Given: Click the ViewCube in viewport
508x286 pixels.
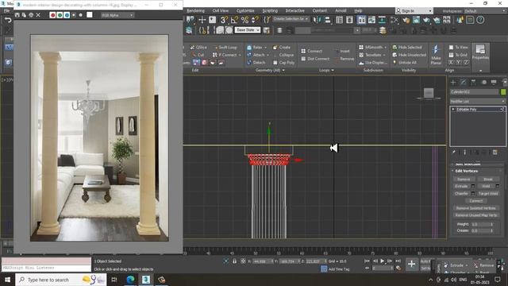Looking at the screenshot, I should pos(429,94).
